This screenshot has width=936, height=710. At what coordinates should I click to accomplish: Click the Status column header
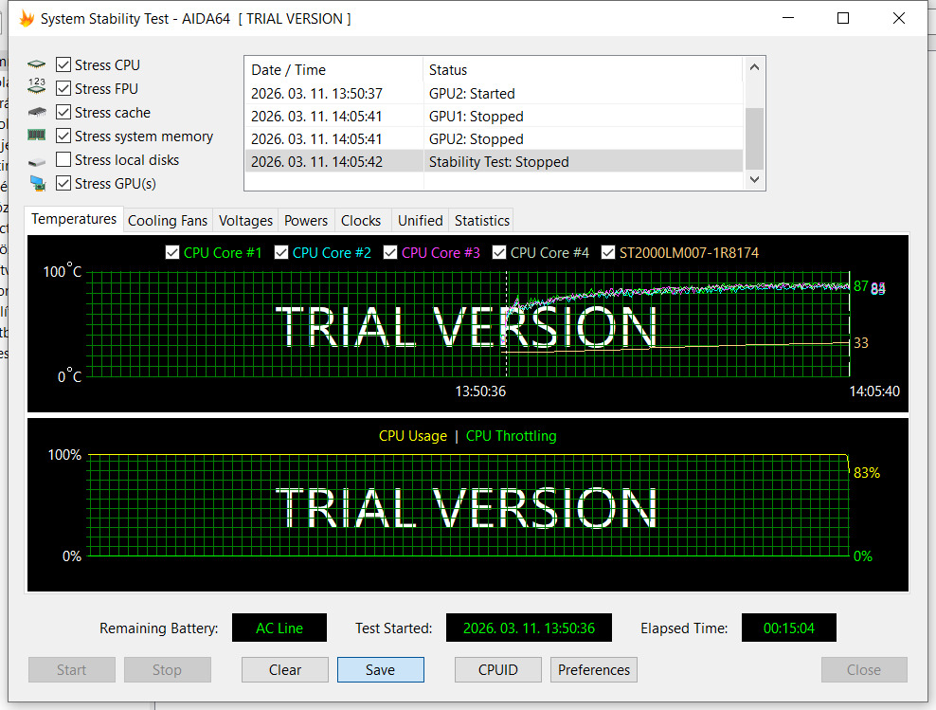583,70
